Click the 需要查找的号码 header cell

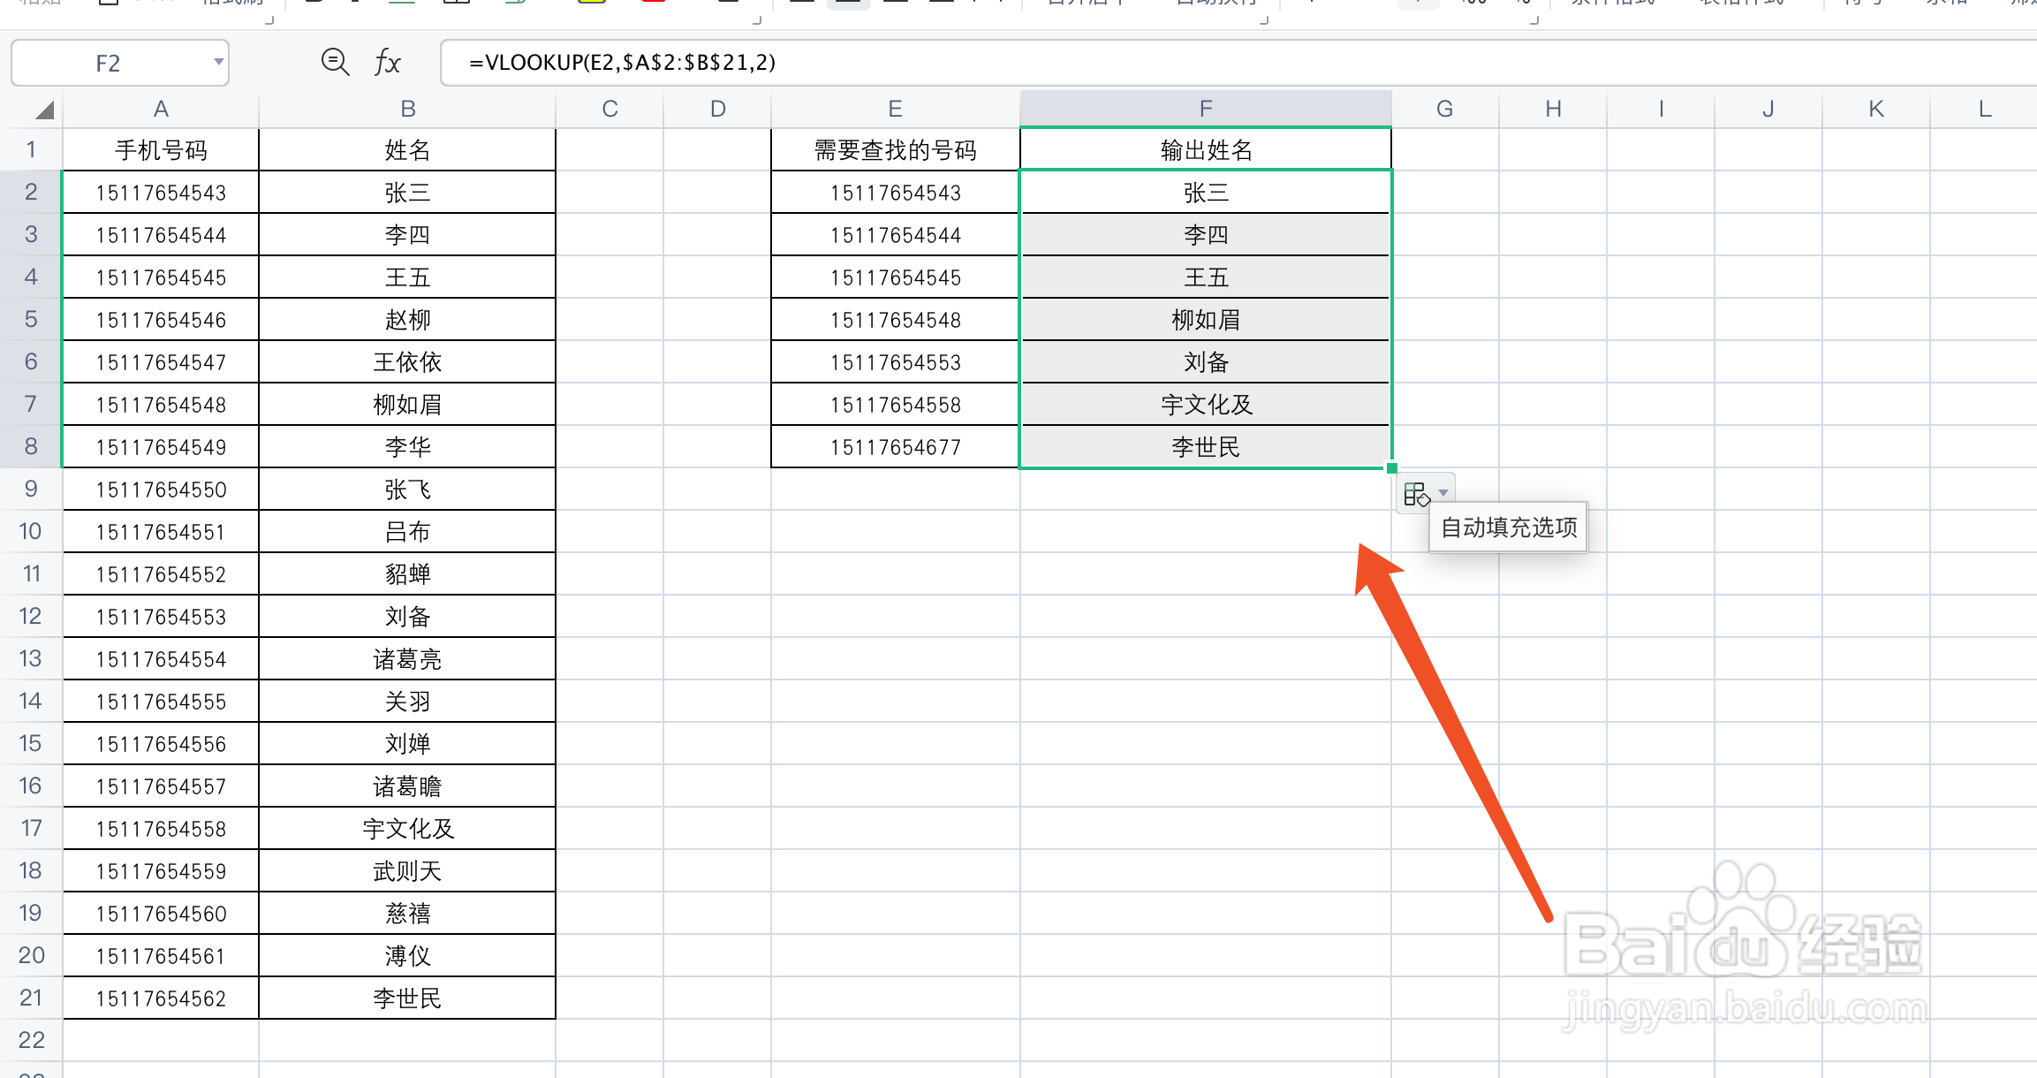(x=895, y=150)
